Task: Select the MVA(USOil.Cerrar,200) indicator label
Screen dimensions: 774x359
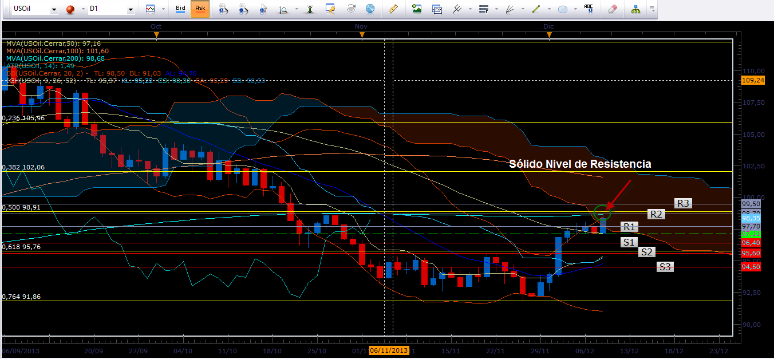Action: (56, 58)
